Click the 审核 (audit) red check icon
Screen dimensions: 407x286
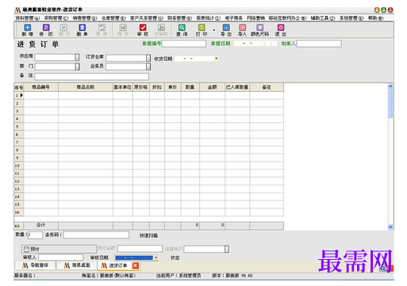pyautogui.click(x=143, y=28)
